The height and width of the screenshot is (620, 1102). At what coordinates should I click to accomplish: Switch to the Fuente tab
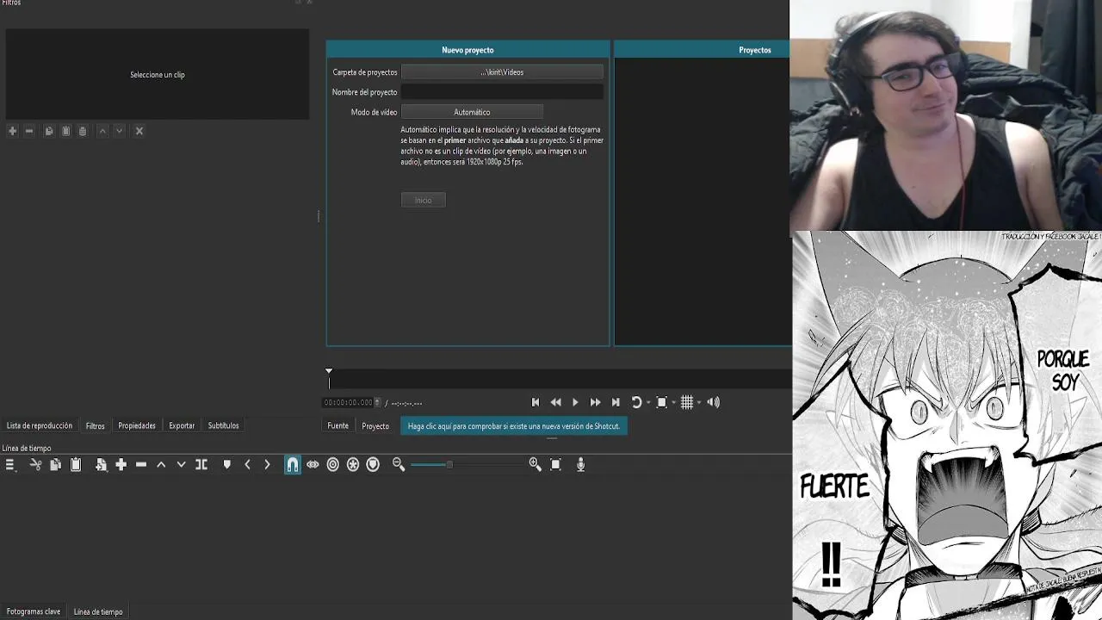(x=338, y=426)
